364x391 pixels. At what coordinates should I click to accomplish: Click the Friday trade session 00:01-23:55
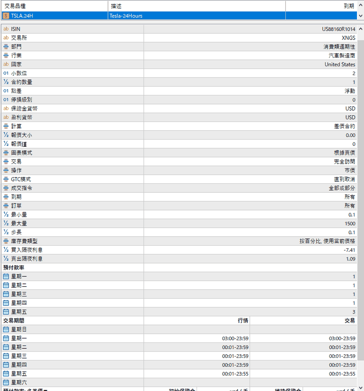342,374
